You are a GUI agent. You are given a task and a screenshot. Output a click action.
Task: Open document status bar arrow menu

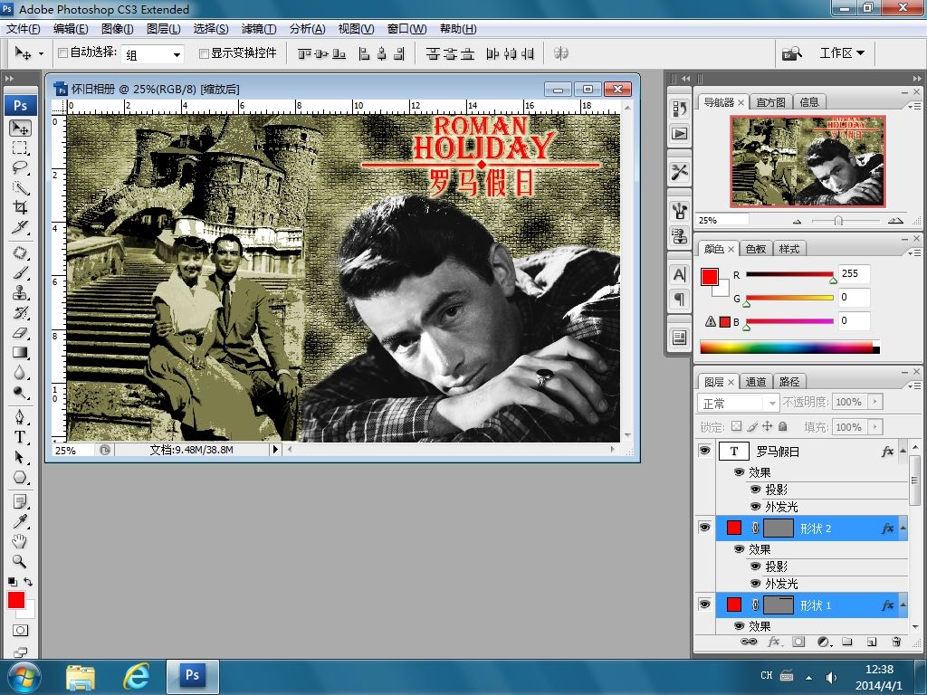[x=275, y=450]
